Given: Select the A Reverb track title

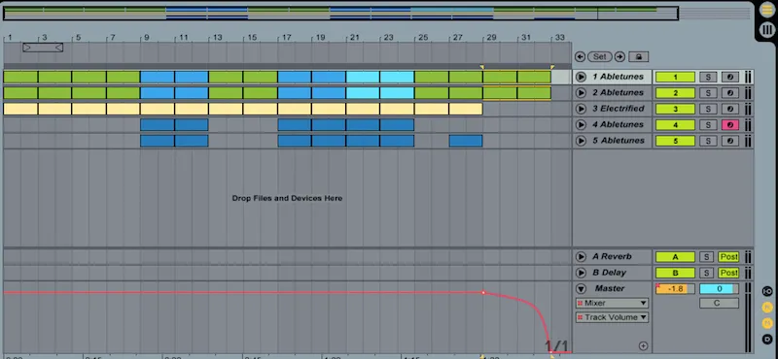Looking at the screenshot, I should pos(612,256).
